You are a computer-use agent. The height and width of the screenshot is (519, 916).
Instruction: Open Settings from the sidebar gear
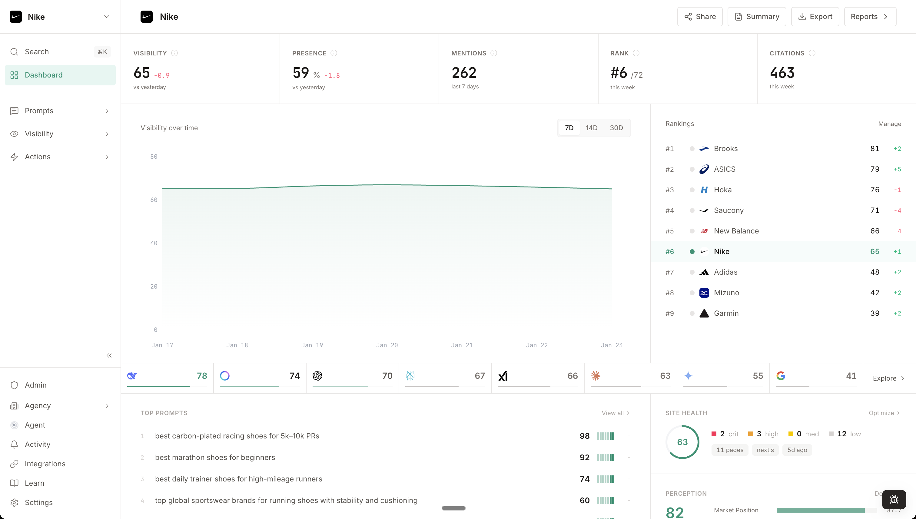tap(14, 503)
